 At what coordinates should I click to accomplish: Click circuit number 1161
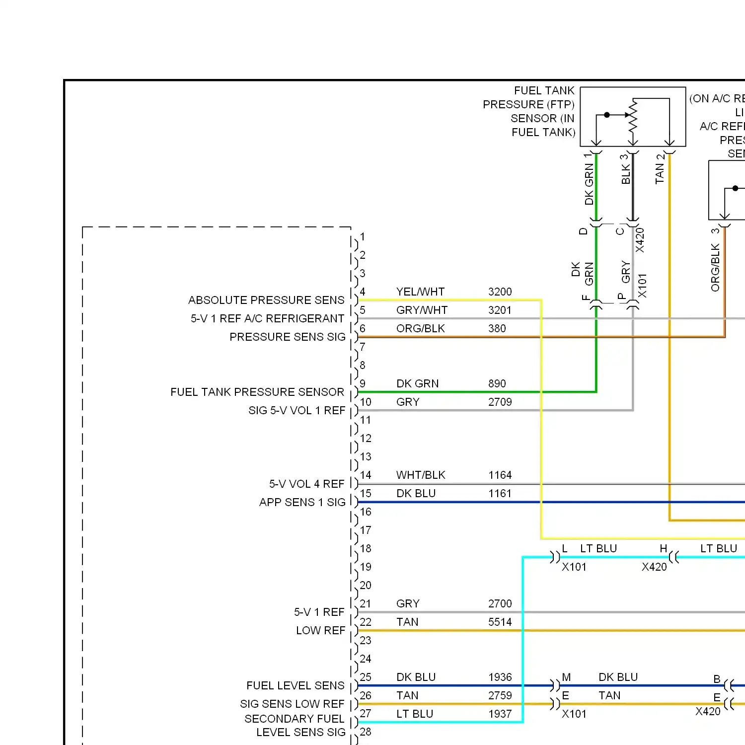(x=500, y=493)
